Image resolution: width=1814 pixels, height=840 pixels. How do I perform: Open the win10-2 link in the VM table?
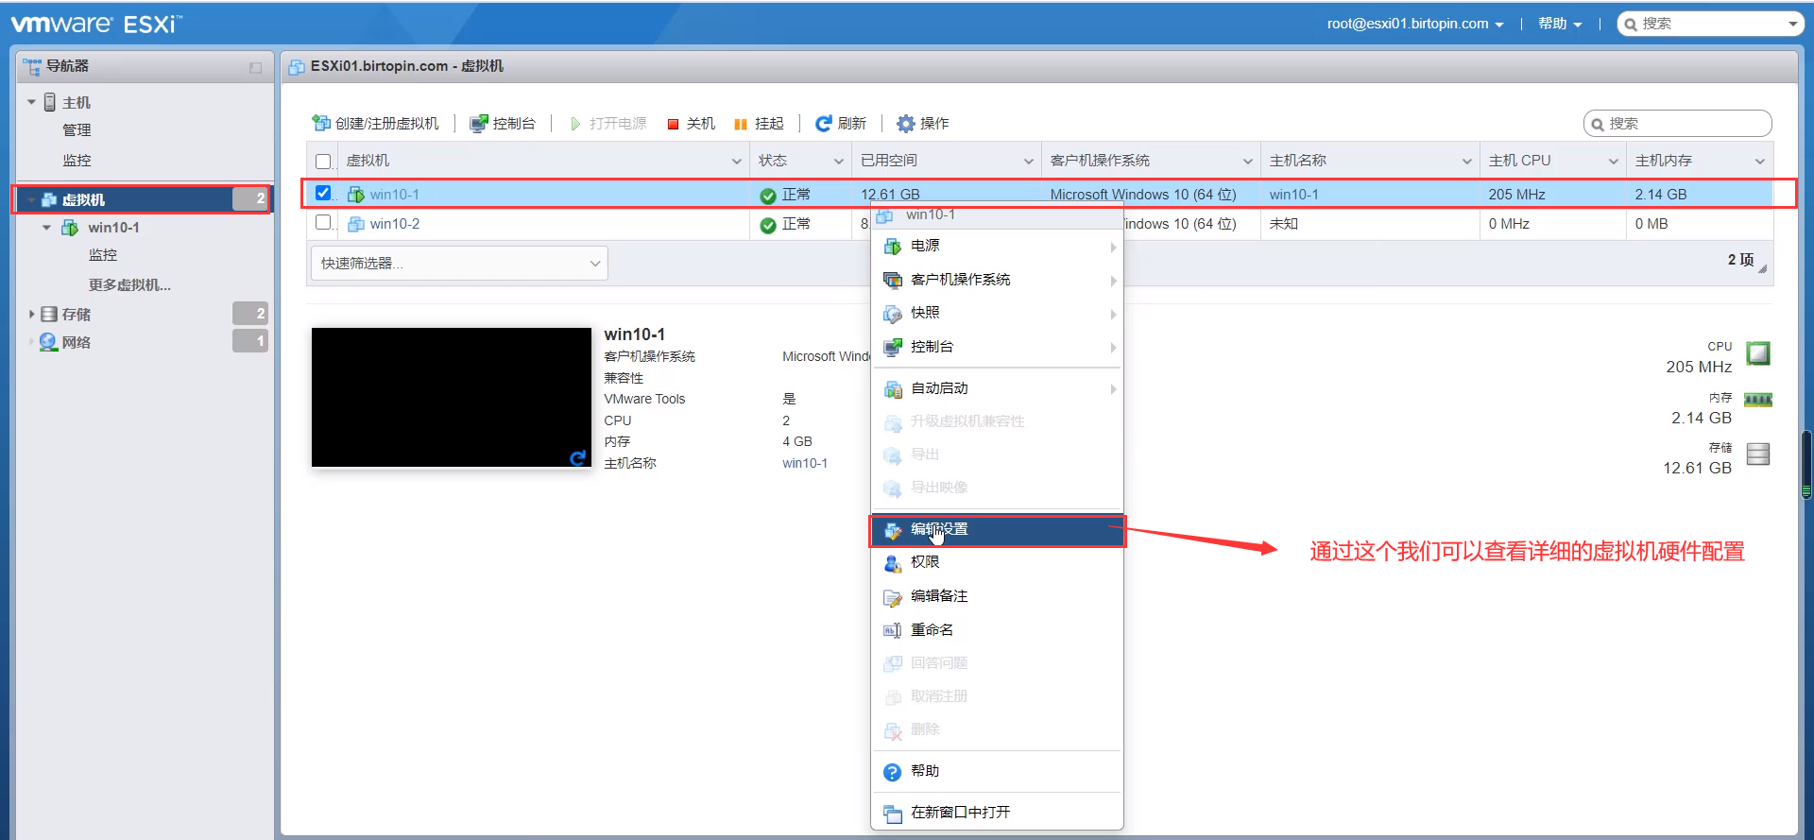[395, 224]
